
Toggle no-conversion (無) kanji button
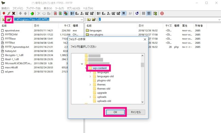(124, 13)
